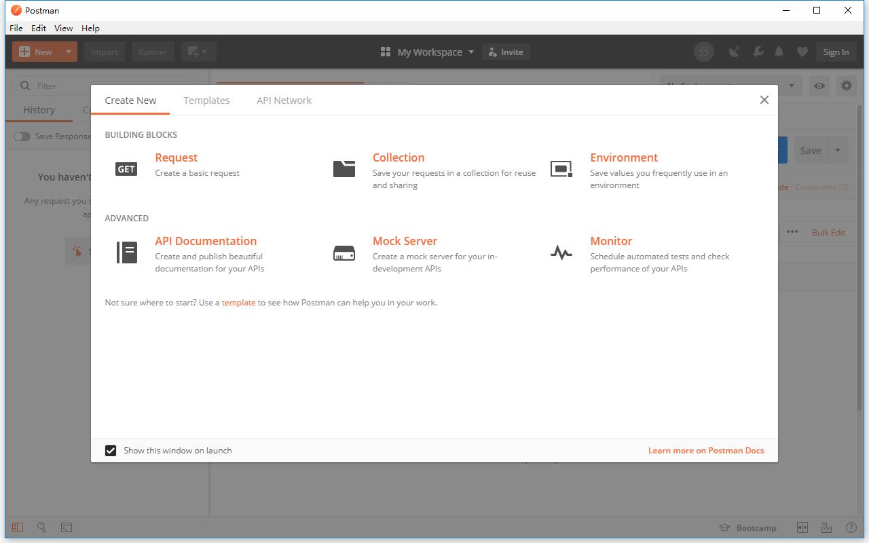
Task: Click the Save button
Action: 811,151
